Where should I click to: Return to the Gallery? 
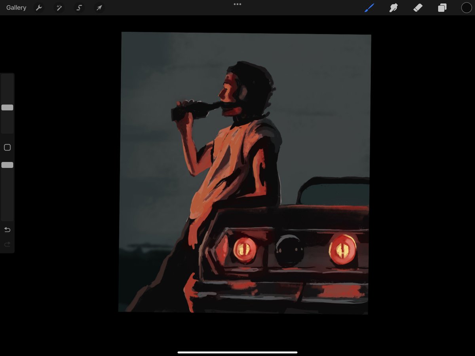coord(16,8)
